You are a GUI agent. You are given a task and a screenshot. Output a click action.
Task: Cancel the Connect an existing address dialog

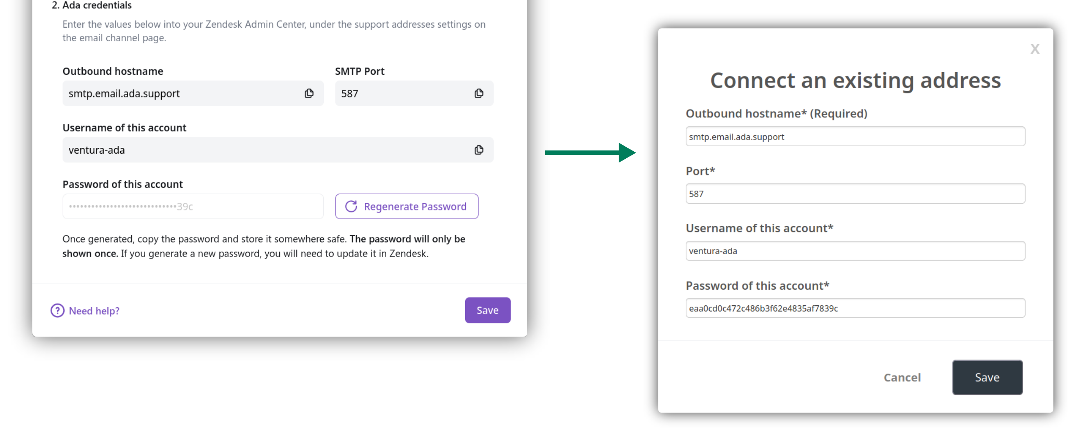tap(902, 377)
